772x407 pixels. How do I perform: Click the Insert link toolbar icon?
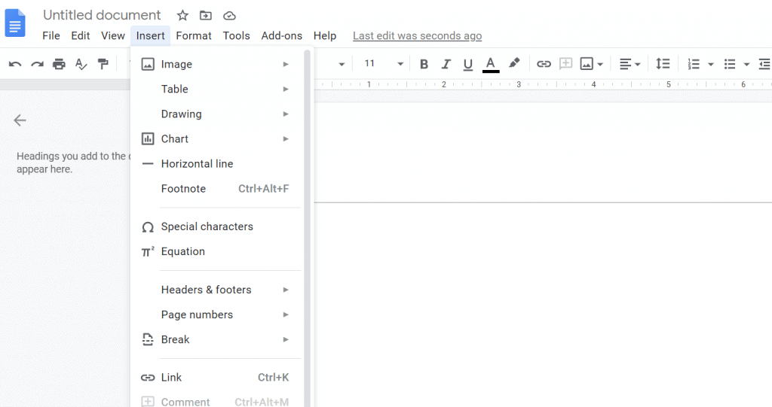coord(544,64)
